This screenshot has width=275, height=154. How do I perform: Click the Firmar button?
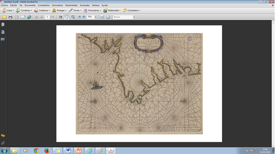coord(75,11)
